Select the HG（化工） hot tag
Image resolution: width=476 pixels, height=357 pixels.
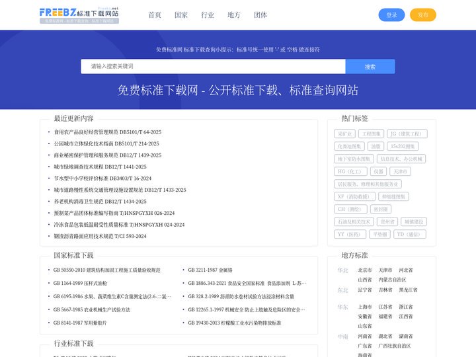click(350, 171)
